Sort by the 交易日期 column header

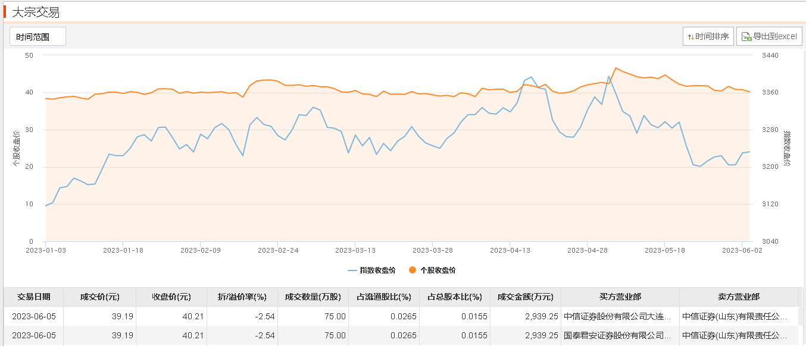click(33, 297)
